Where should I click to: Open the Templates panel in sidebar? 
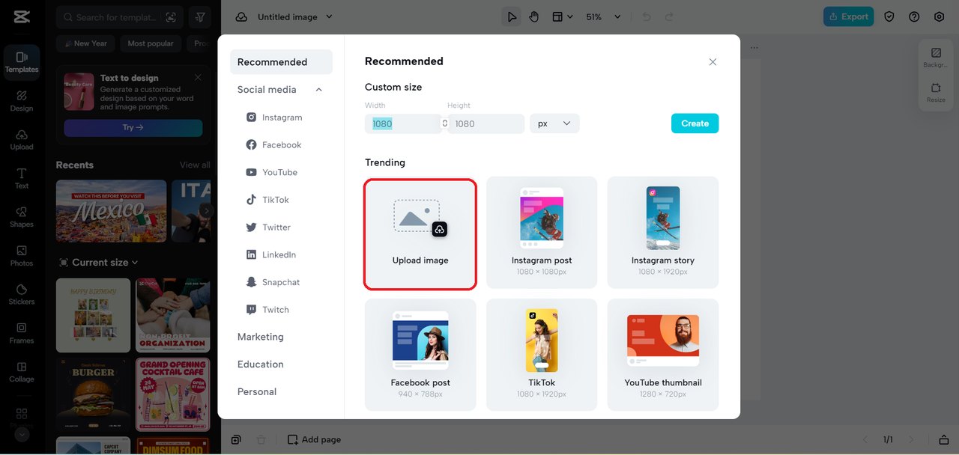click(22, 62)
